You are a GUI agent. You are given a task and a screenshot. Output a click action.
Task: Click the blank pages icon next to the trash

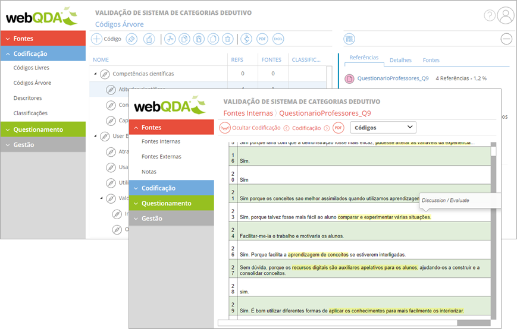[214, 39]
